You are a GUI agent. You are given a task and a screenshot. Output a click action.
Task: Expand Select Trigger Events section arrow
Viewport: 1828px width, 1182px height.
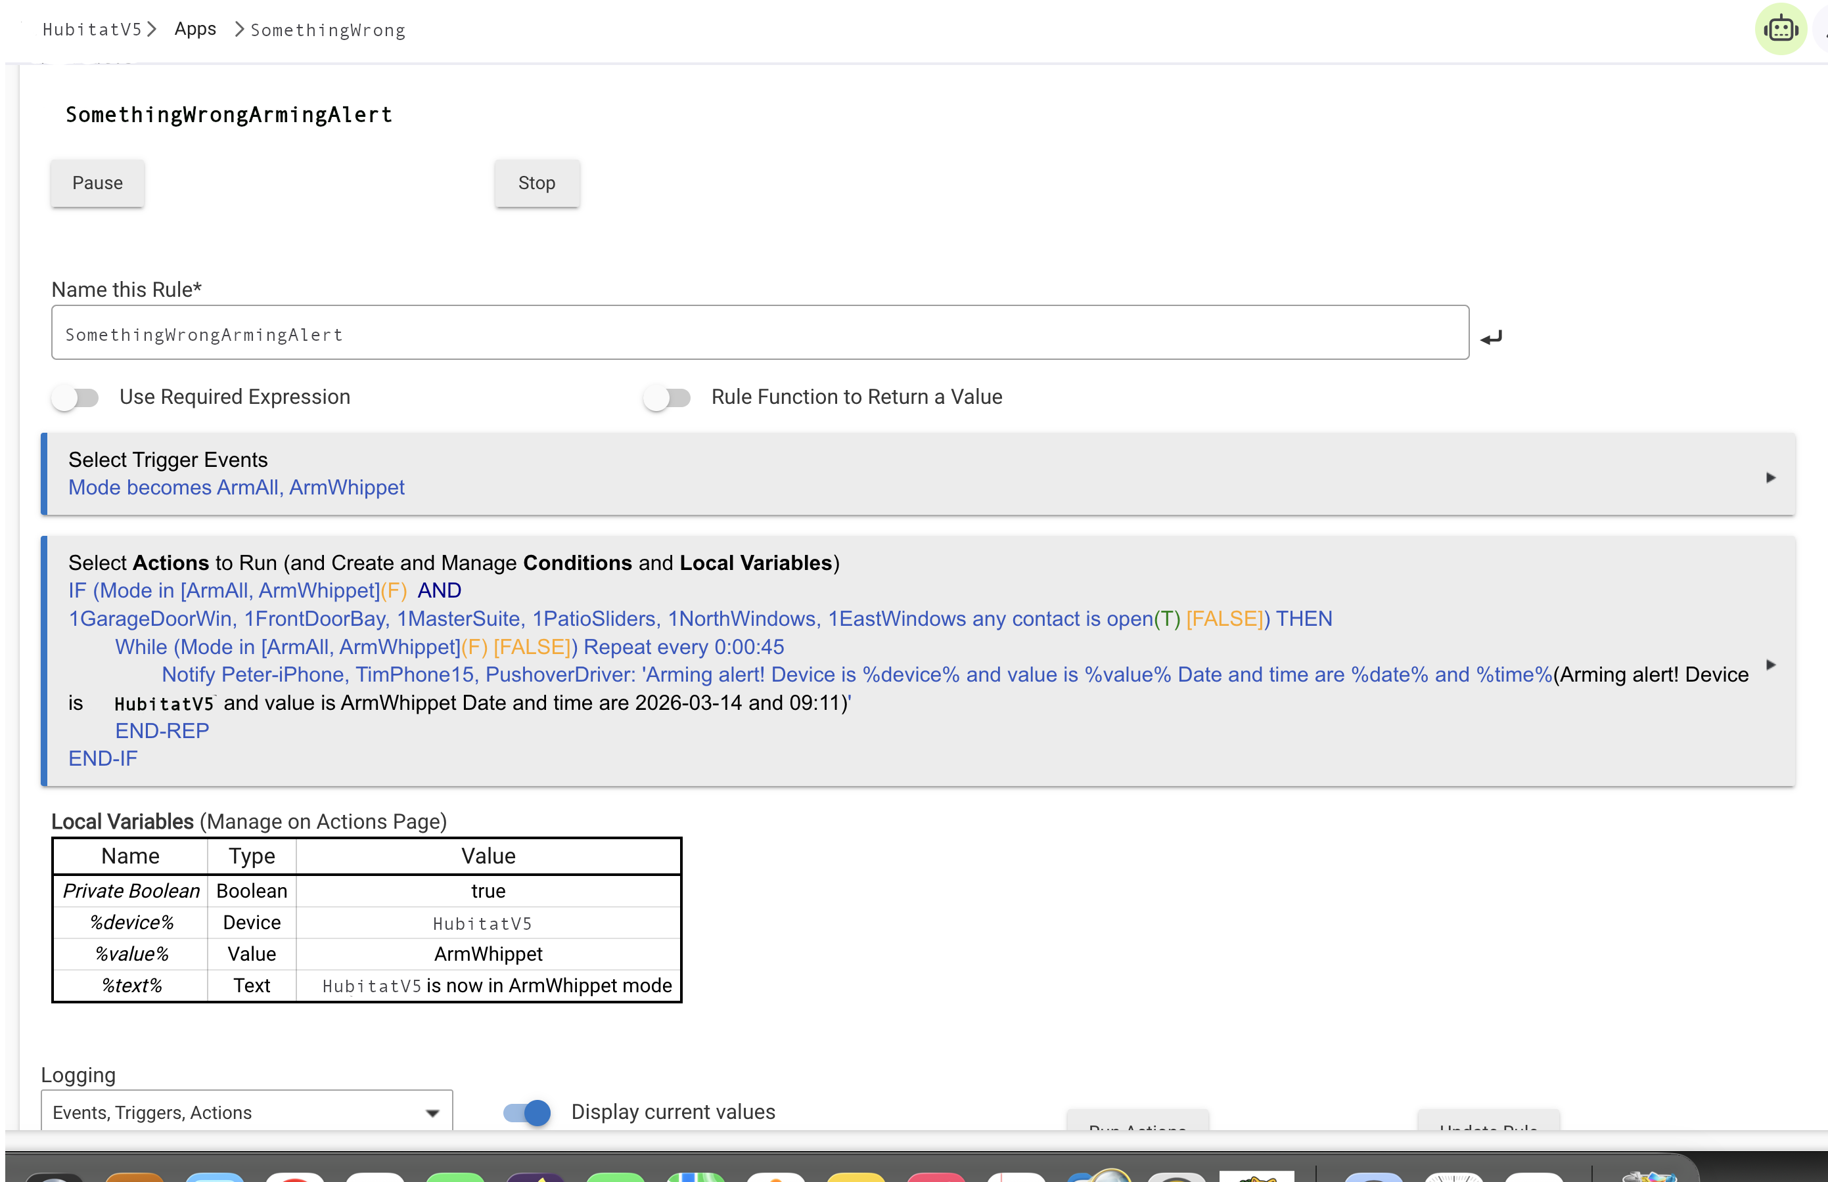tap(1770, 477)
